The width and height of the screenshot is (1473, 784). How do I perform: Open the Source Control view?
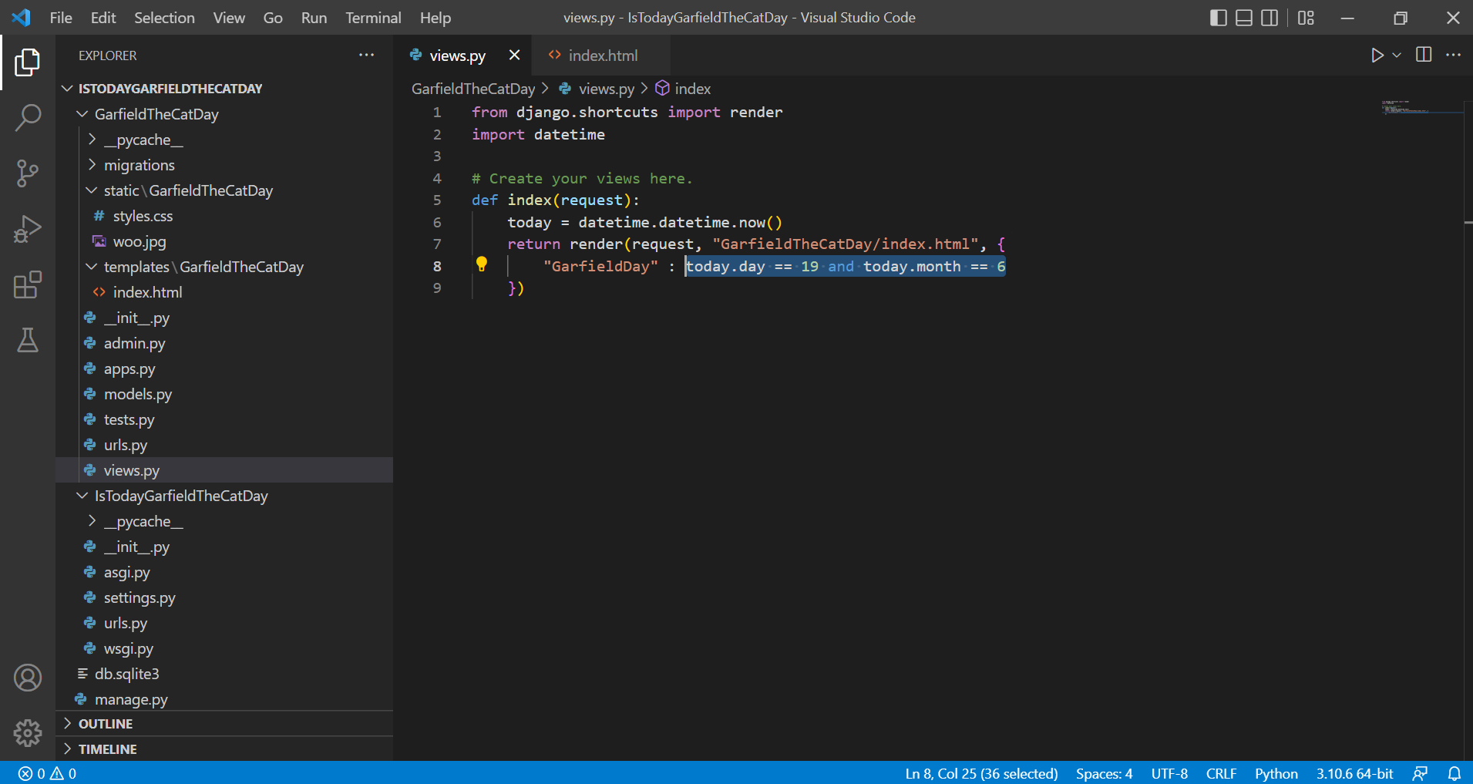point(28,173)
